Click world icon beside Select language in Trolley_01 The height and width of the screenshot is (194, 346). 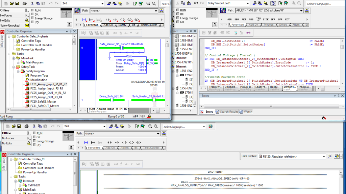[210, 127]
